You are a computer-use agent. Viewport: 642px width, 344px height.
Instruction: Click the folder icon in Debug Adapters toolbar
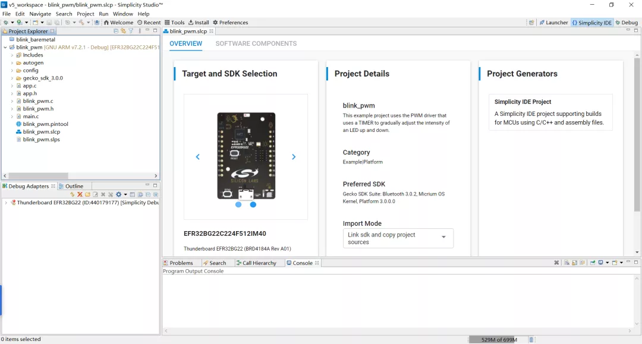[87, 195]
